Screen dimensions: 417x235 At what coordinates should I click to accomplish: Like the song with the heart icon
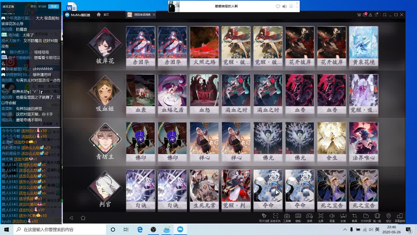click(x=278, y=6)
